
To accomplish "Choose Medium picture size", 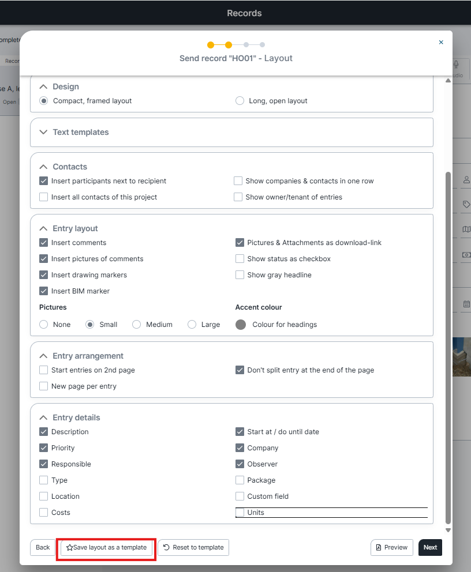I will point(137,325).
